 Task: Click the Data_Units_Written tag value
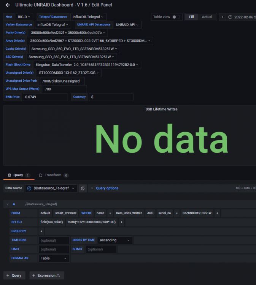pyautogui.click(x=129, y=213)
